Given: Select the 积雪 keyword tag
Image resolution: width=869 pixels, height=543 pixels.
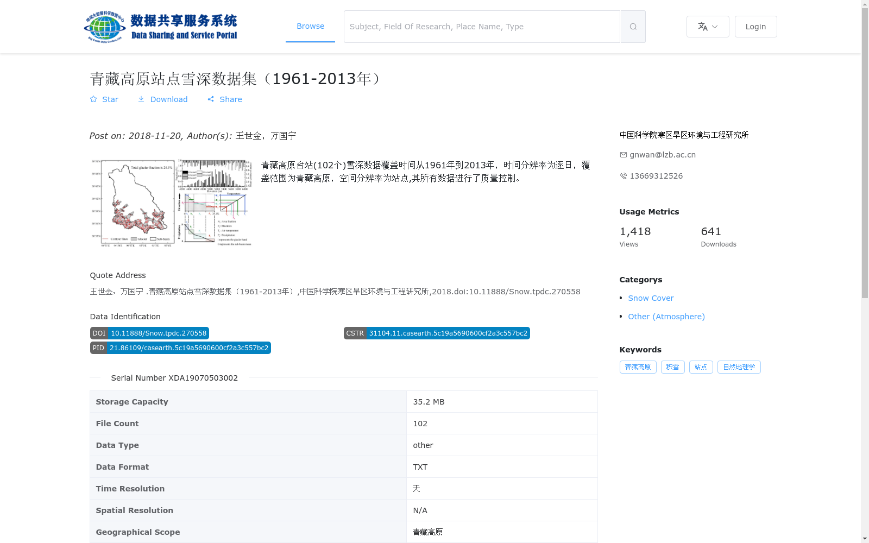Looking at the screenshot, I should point(673,367).
